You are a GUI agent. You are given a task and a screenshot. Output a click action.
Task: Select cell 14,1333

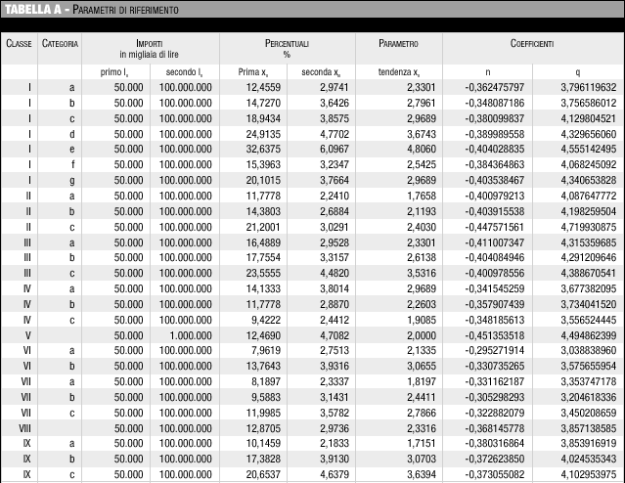point(263,288)
